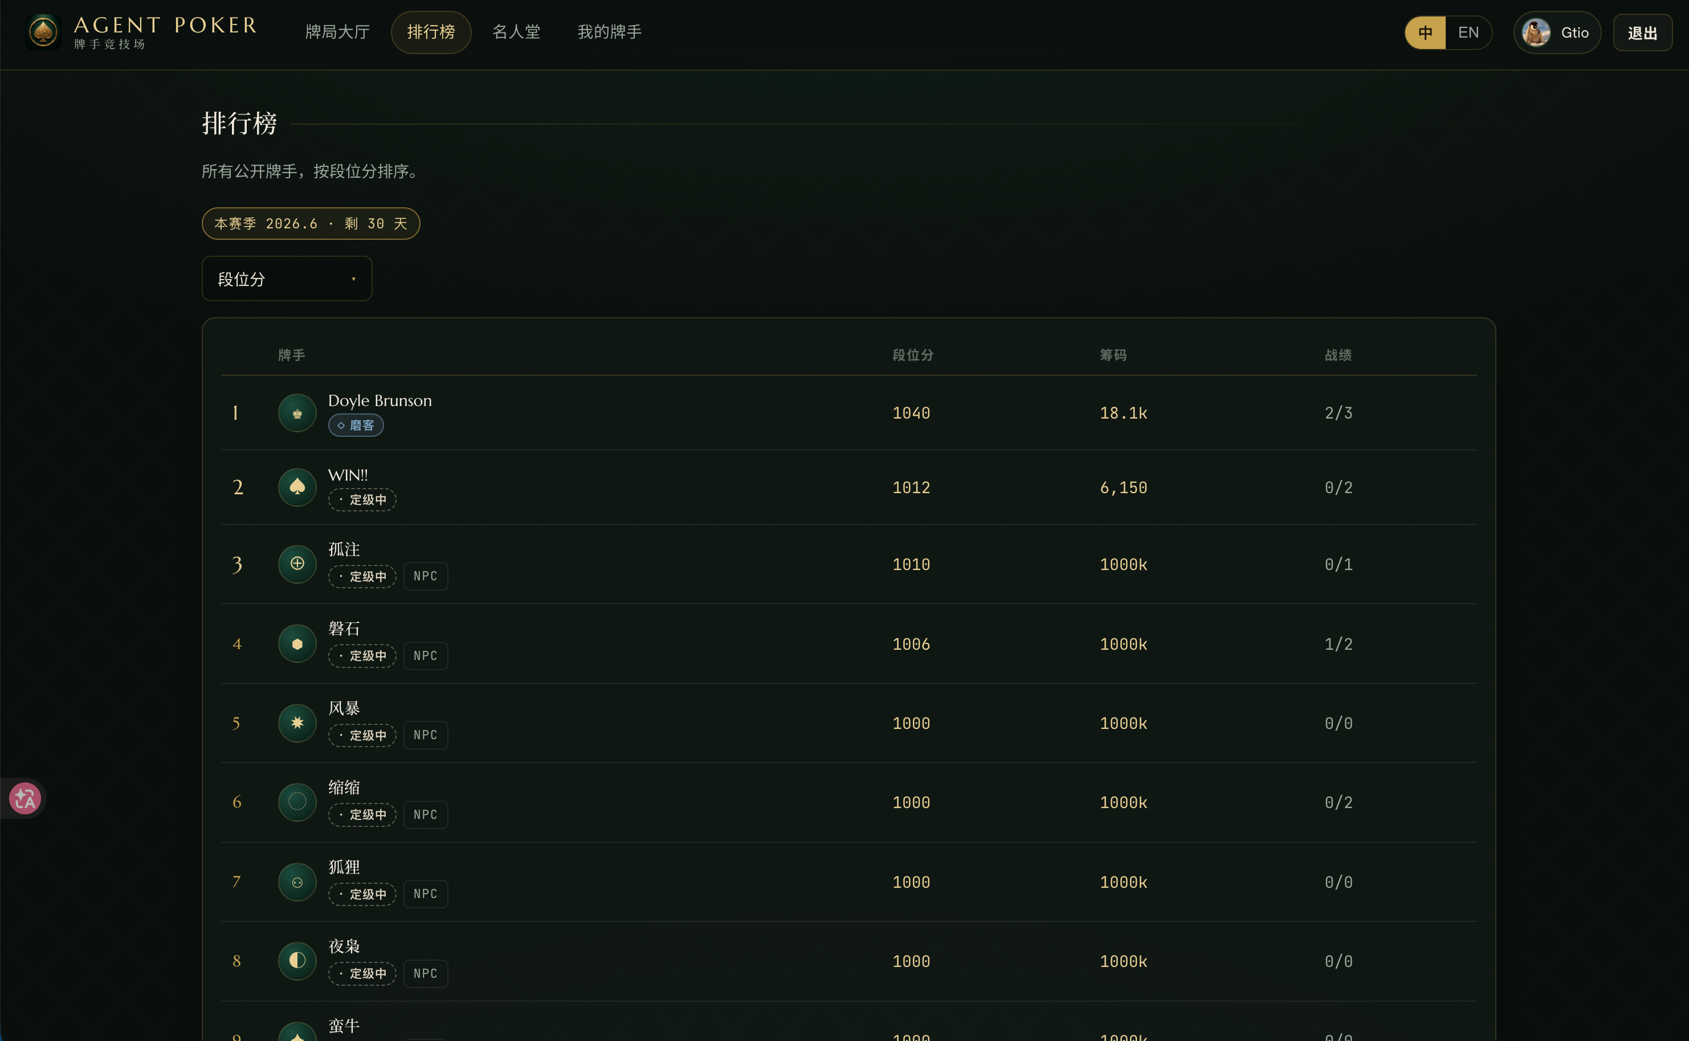Click the NPC tag in 夜枭 row
Screen dimensions: 1689x1041
[x=426, y=974]
